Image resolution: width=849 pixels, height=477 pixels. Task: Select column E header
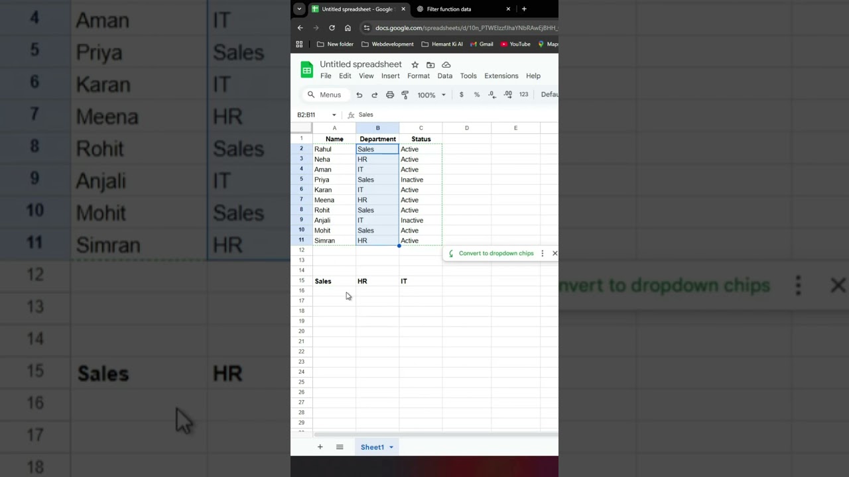(x=516, y=128)
